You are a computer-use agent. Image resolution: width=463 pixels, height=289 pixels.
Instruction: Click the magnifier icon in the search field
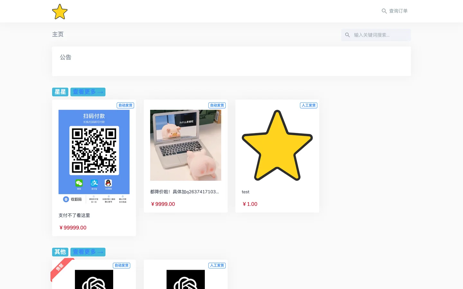tap(348, 35)
